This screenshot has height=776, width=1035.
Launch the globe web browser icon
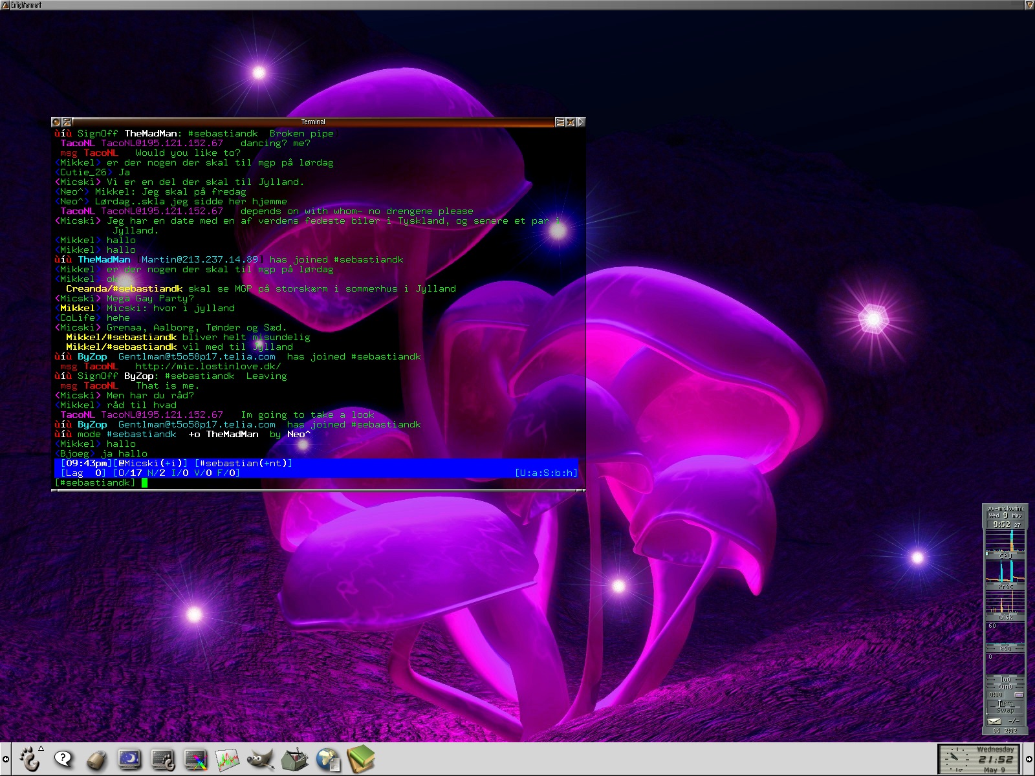(328, 759)
